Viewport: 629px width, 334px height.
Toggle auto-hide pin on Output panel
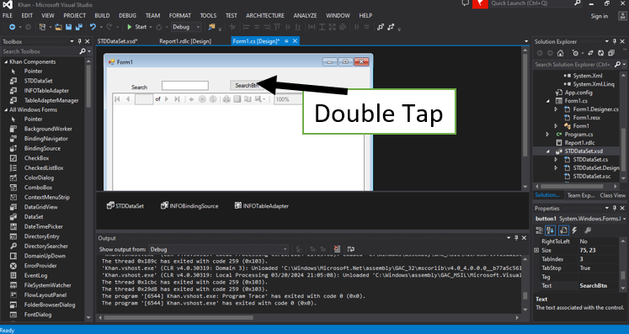pos(516,238)
